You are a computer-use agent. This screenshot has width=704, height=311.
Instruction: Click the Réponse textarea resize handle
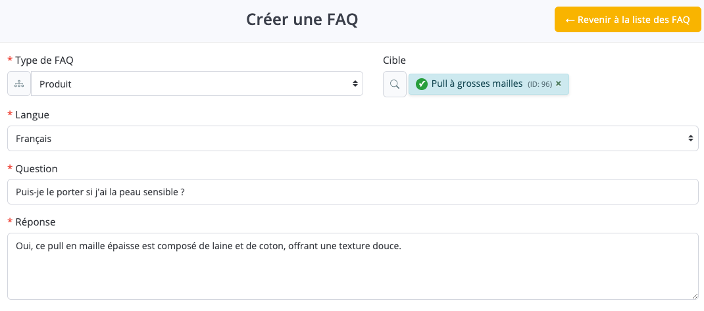695,296
